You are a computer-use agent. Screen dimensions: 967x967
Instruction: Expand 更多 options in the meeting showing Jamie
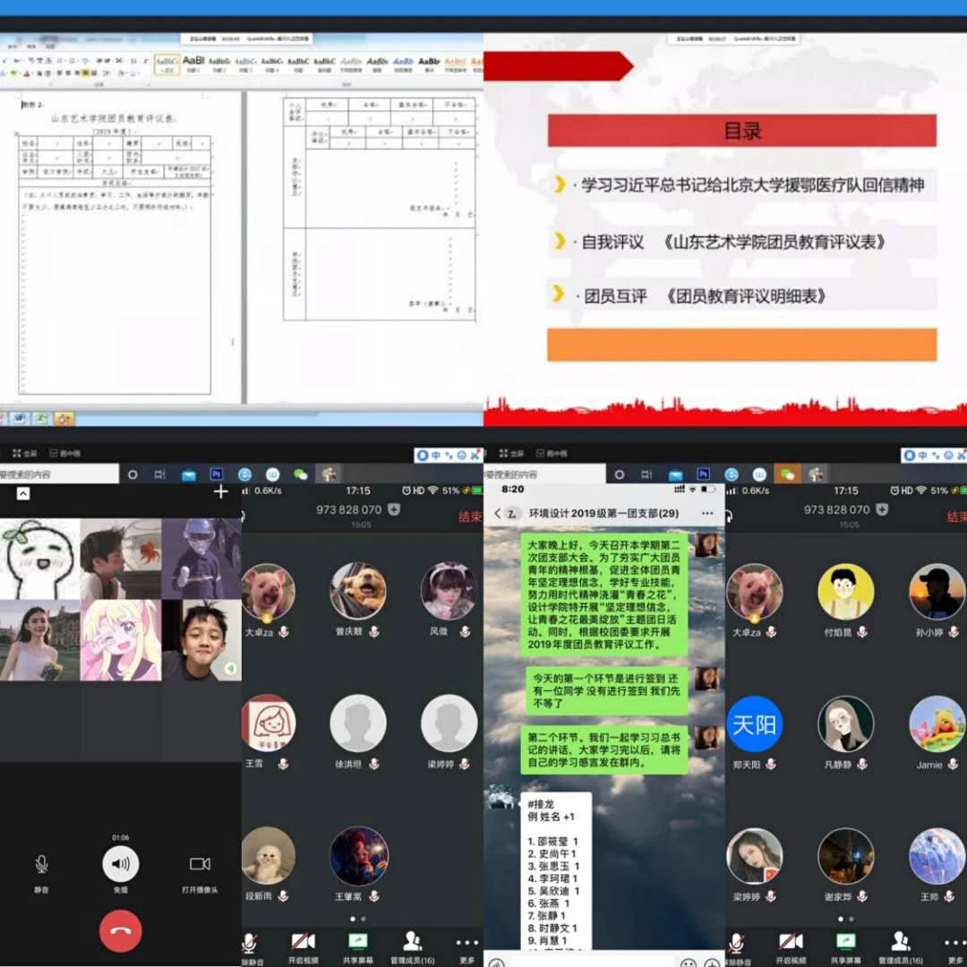click(x=954, y=946)
